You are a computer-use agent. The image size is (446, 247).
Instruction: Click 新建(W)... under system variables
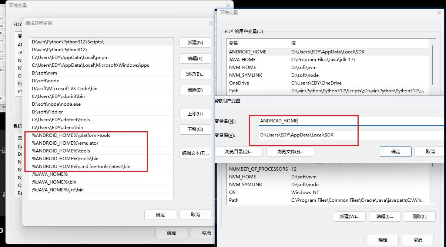point(350,217)
